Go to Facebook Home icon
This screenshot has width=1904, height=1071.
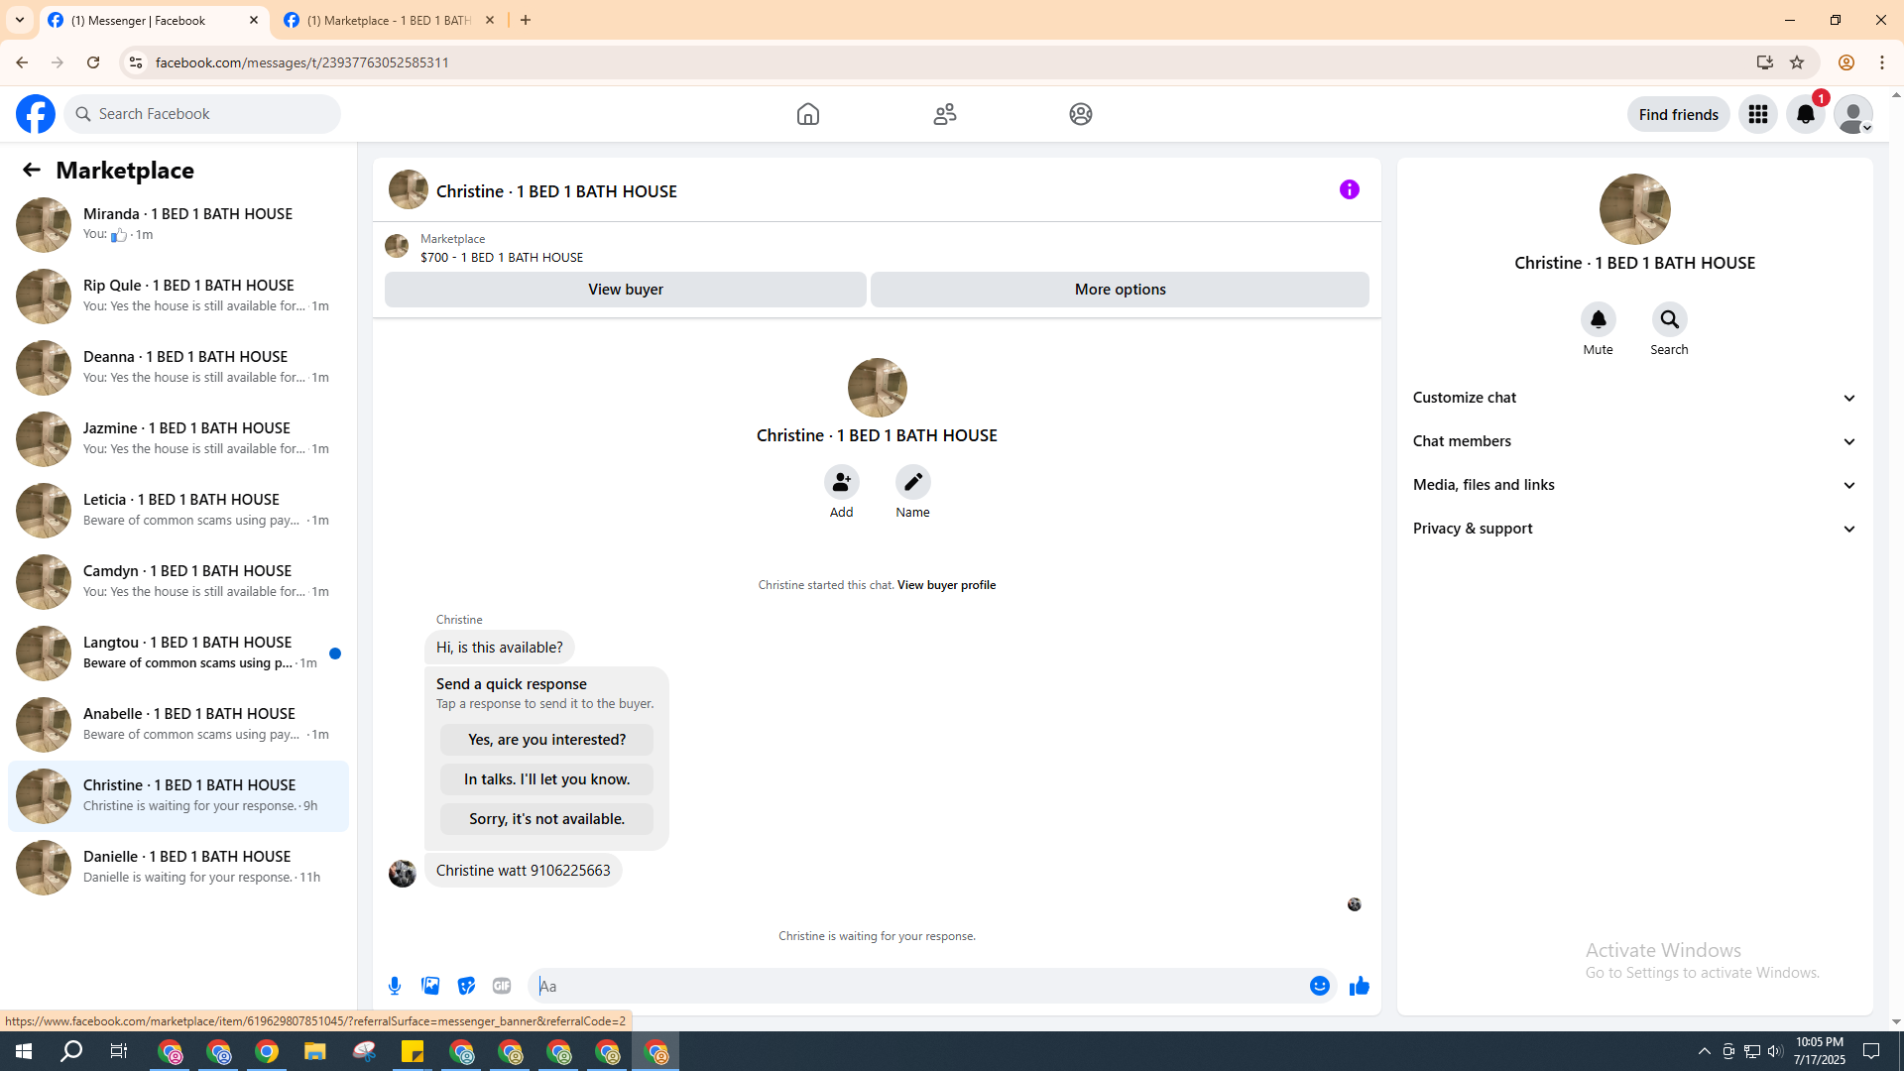pyautogui.click(x=808, y=114)
